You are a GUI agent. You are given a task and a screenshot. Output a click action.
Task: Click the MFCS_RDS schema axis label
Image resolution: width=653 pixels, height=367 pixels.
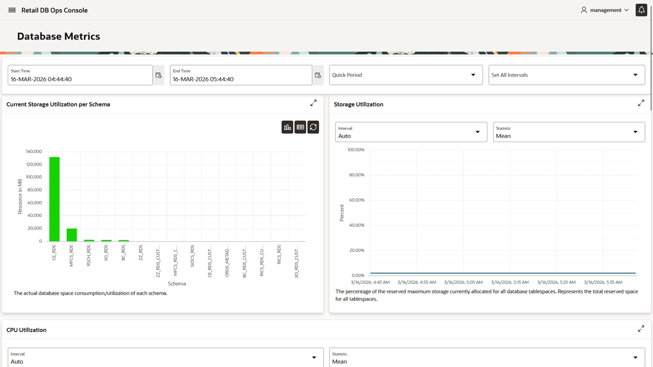click(72, 256)
